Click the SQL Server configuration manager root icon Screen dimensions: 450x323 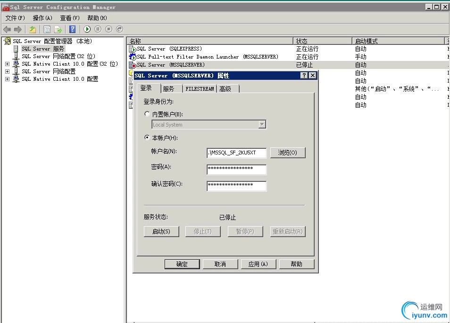(x=8, y=41)
